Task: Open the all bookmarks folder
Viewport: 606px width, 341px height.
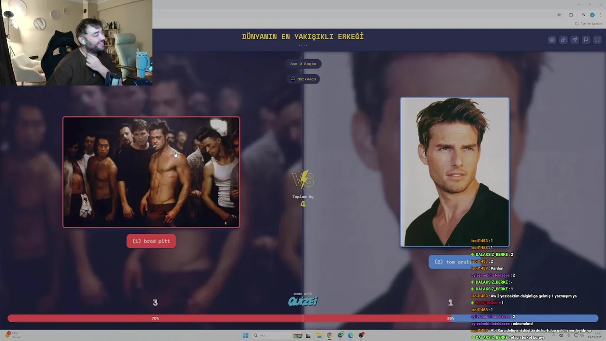Action: (x=589, y=24)
